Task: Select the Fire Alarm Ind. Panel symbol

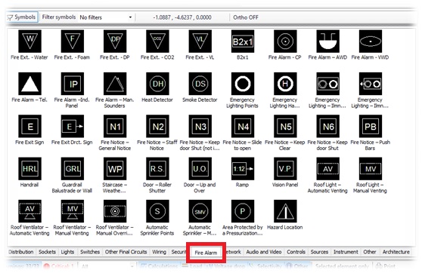Action: point(72,84)
